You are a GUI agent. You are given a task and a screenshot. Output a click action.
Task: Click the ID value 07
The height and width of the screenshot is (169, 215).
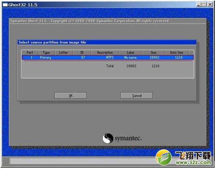click(x=83, y=57)
